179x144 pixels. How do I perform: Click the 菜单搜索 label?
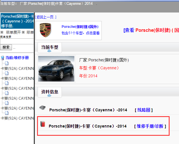(6, 37)
